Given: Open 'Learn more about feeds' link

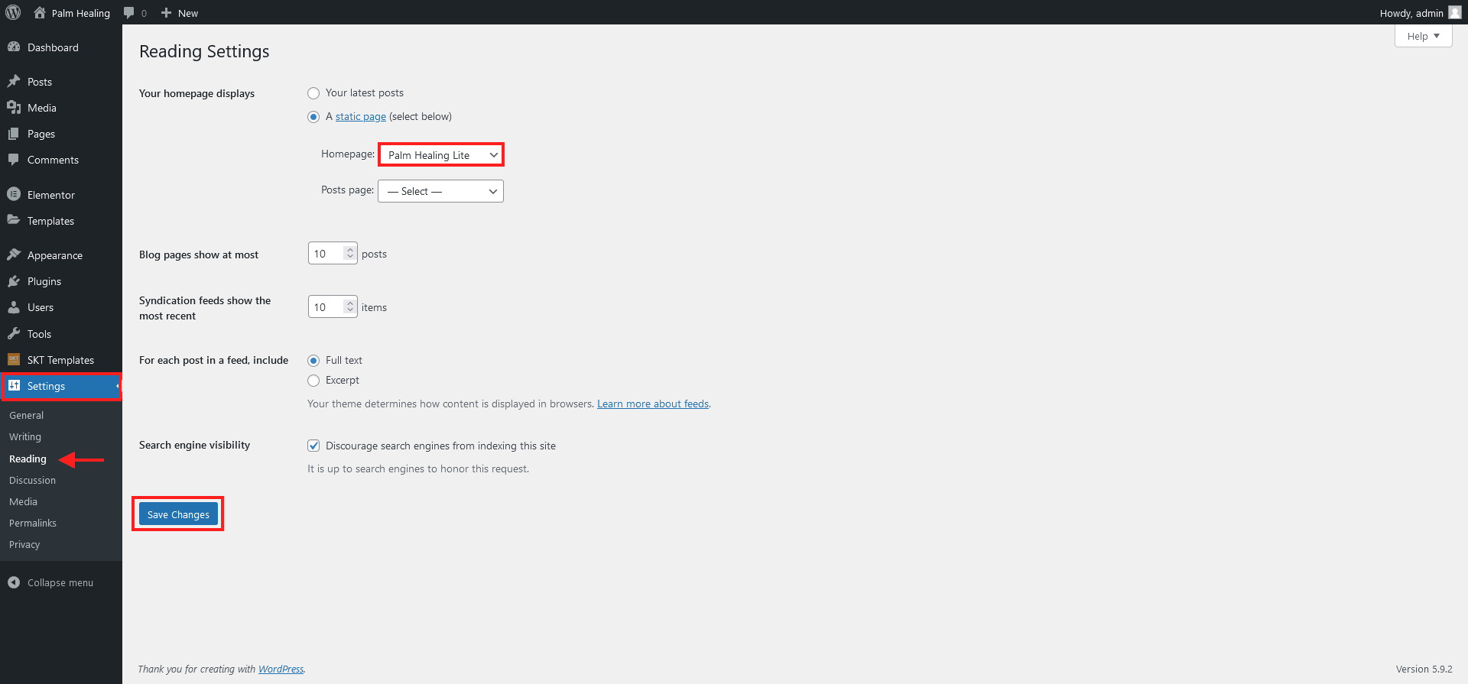Looking at the screenshot, I should (x=653, y=404).
